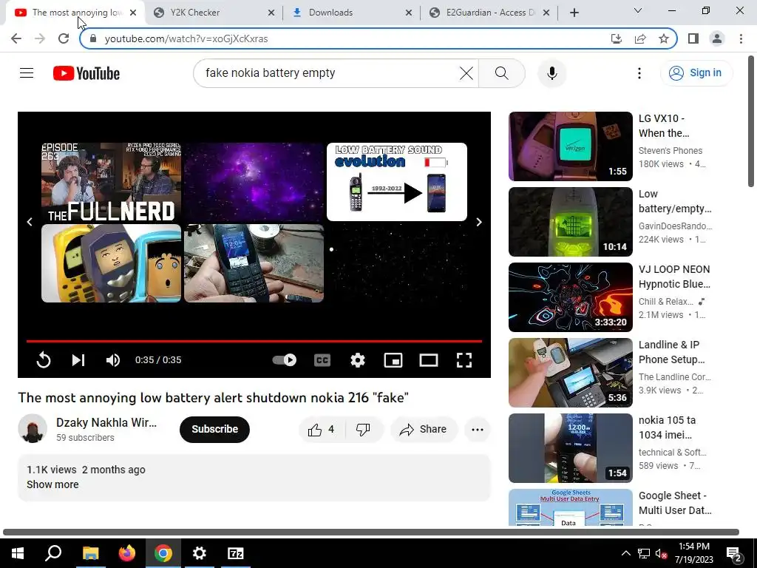Image resolution: width=757 pixels, height=568 pixels.
Task: Subscribe to Dzaky Nakhla channel
Action: point(215,430)
